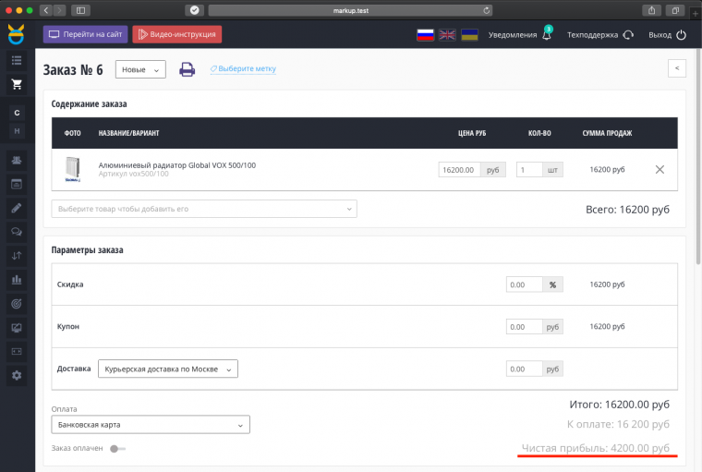Open the settings gear in sidebar
702x472 pixels.
[16, 375]
